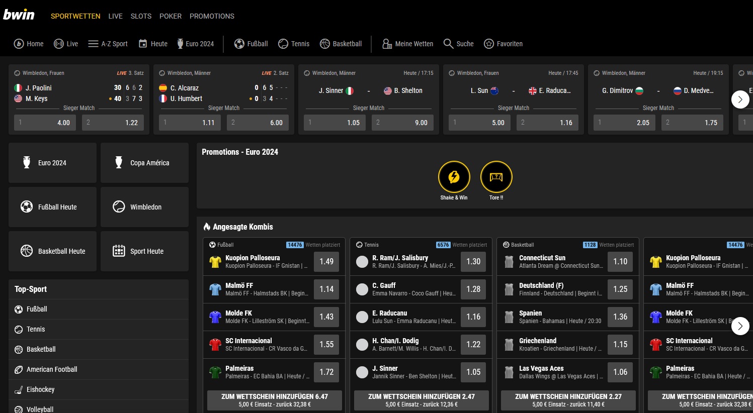Bet on B. Shelton at 9.00
The image size is (753, 413).
tap(402, 123)
